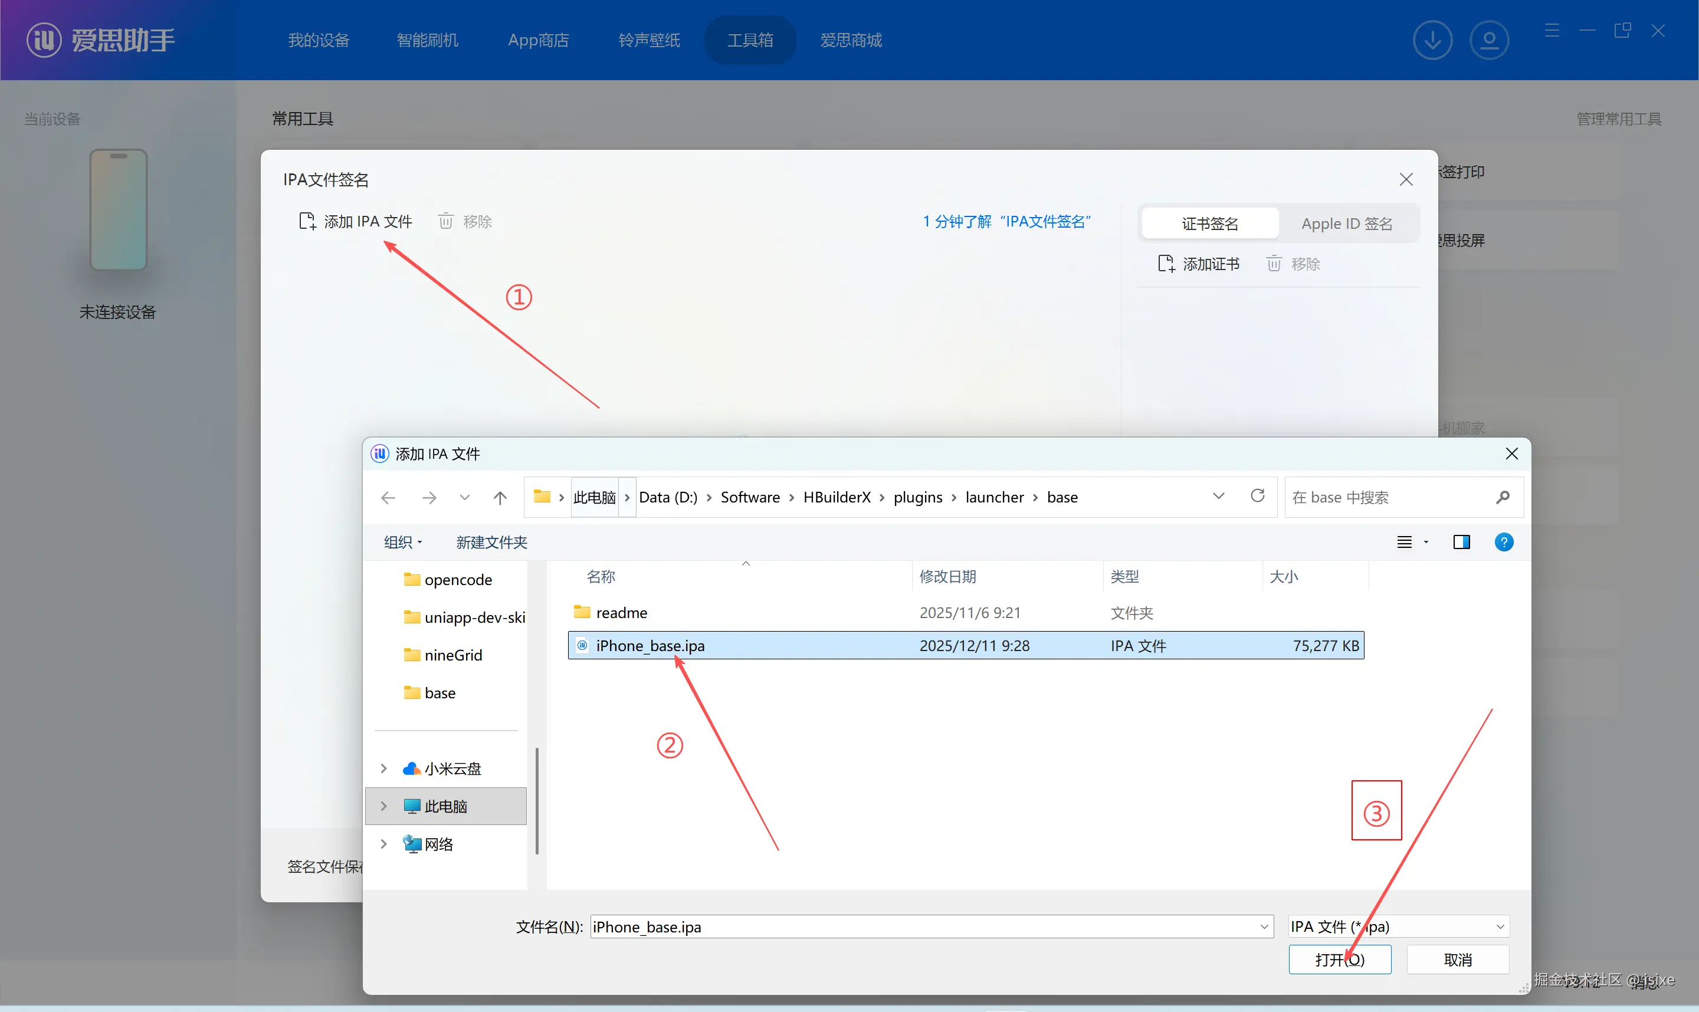This screenshot has height=1012, width=1699.
Task: Refresh the file dialog folder view
Action: coord(1257,496)
